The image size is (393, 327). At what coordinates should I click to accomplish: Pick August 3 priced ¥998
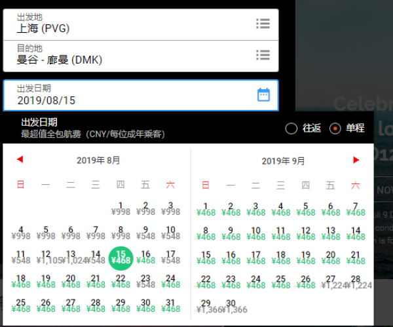pyautogui.click(x=171, y=209)
